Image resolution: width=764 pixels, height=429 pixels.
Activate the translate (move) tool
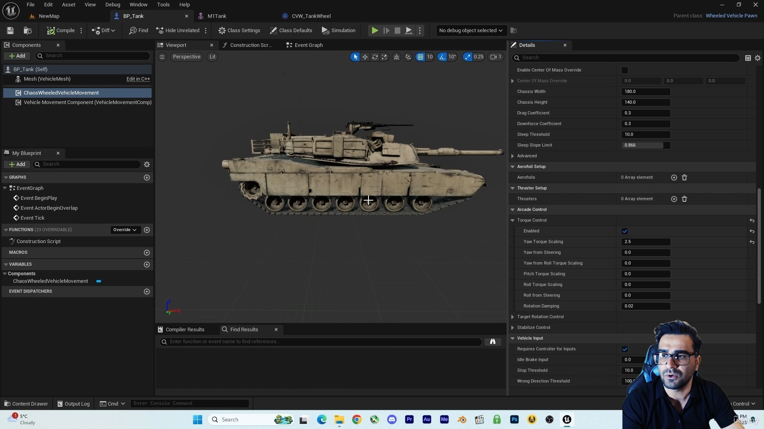[x=365, y=57]
